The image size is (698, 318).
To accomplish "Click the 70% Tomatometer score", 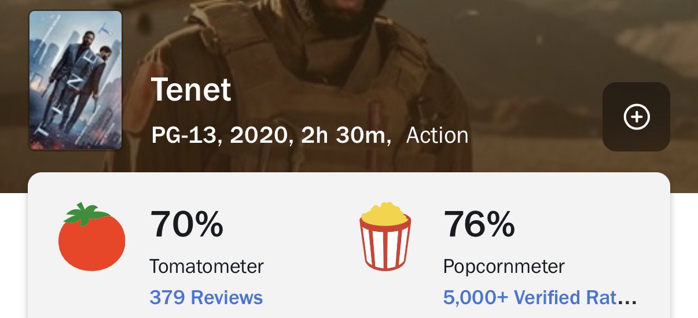I will (186, 224).
